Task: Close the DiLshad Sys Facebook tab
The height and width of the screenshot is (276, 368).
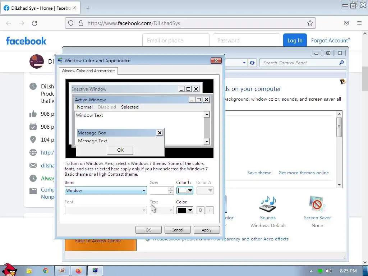Action: (74, 8)
